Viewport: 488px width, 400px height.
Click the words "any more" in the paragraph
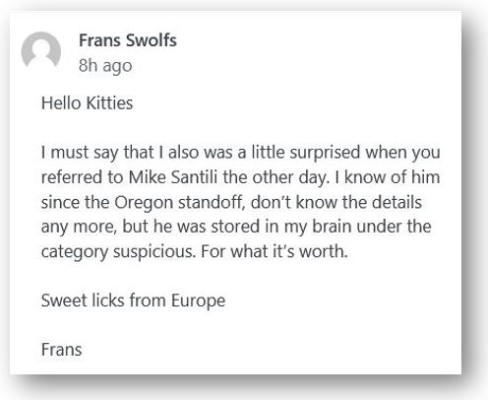tap(79, 228)
